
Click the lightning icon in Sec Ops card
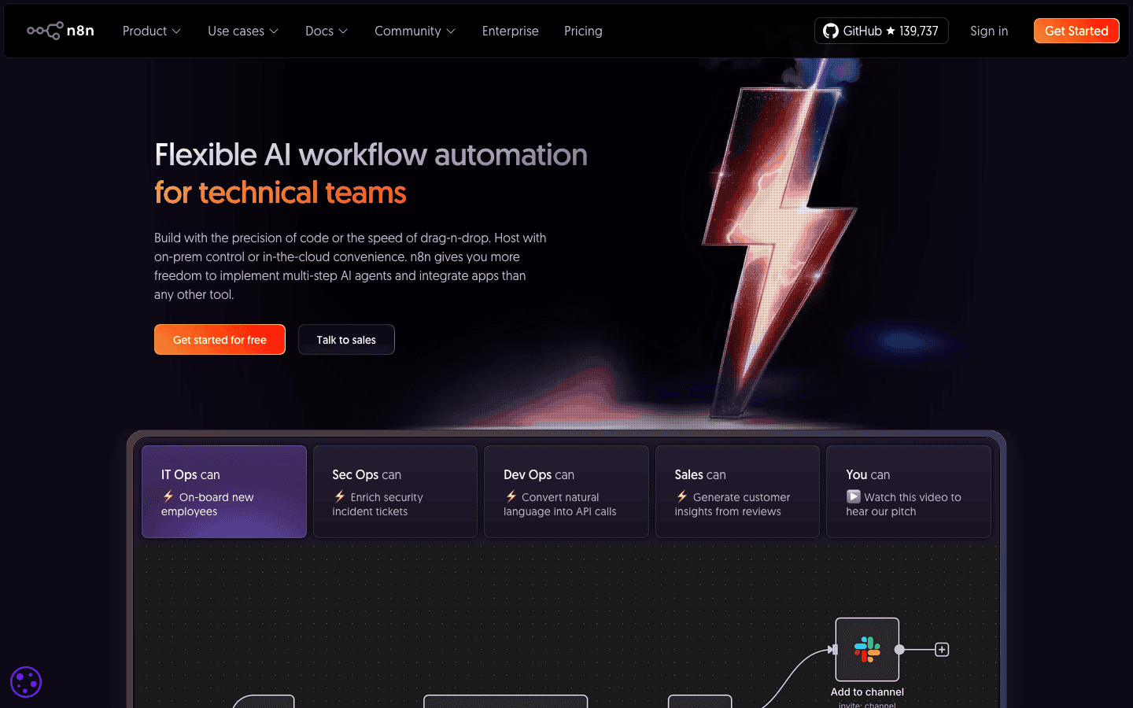340,496
